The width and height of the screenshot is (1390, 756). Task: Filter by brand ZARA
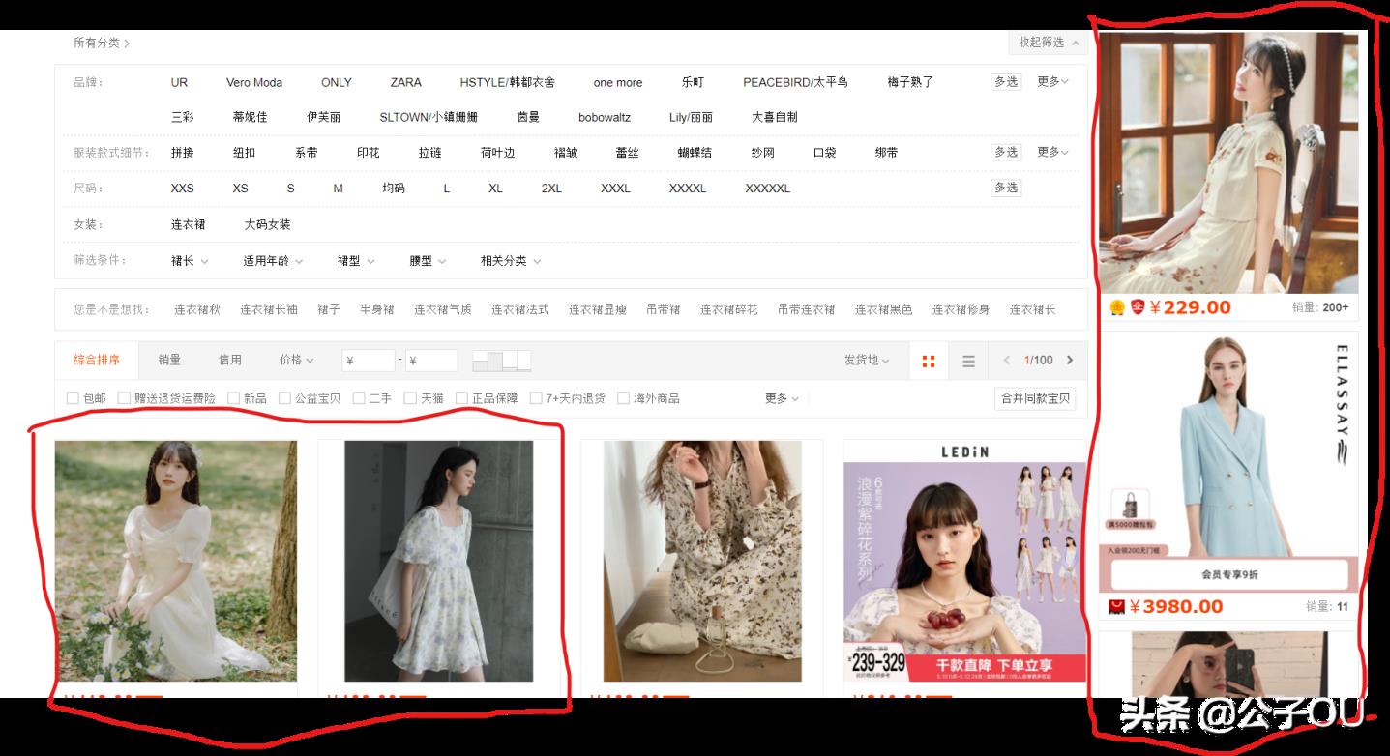click(x=406, y=82)
